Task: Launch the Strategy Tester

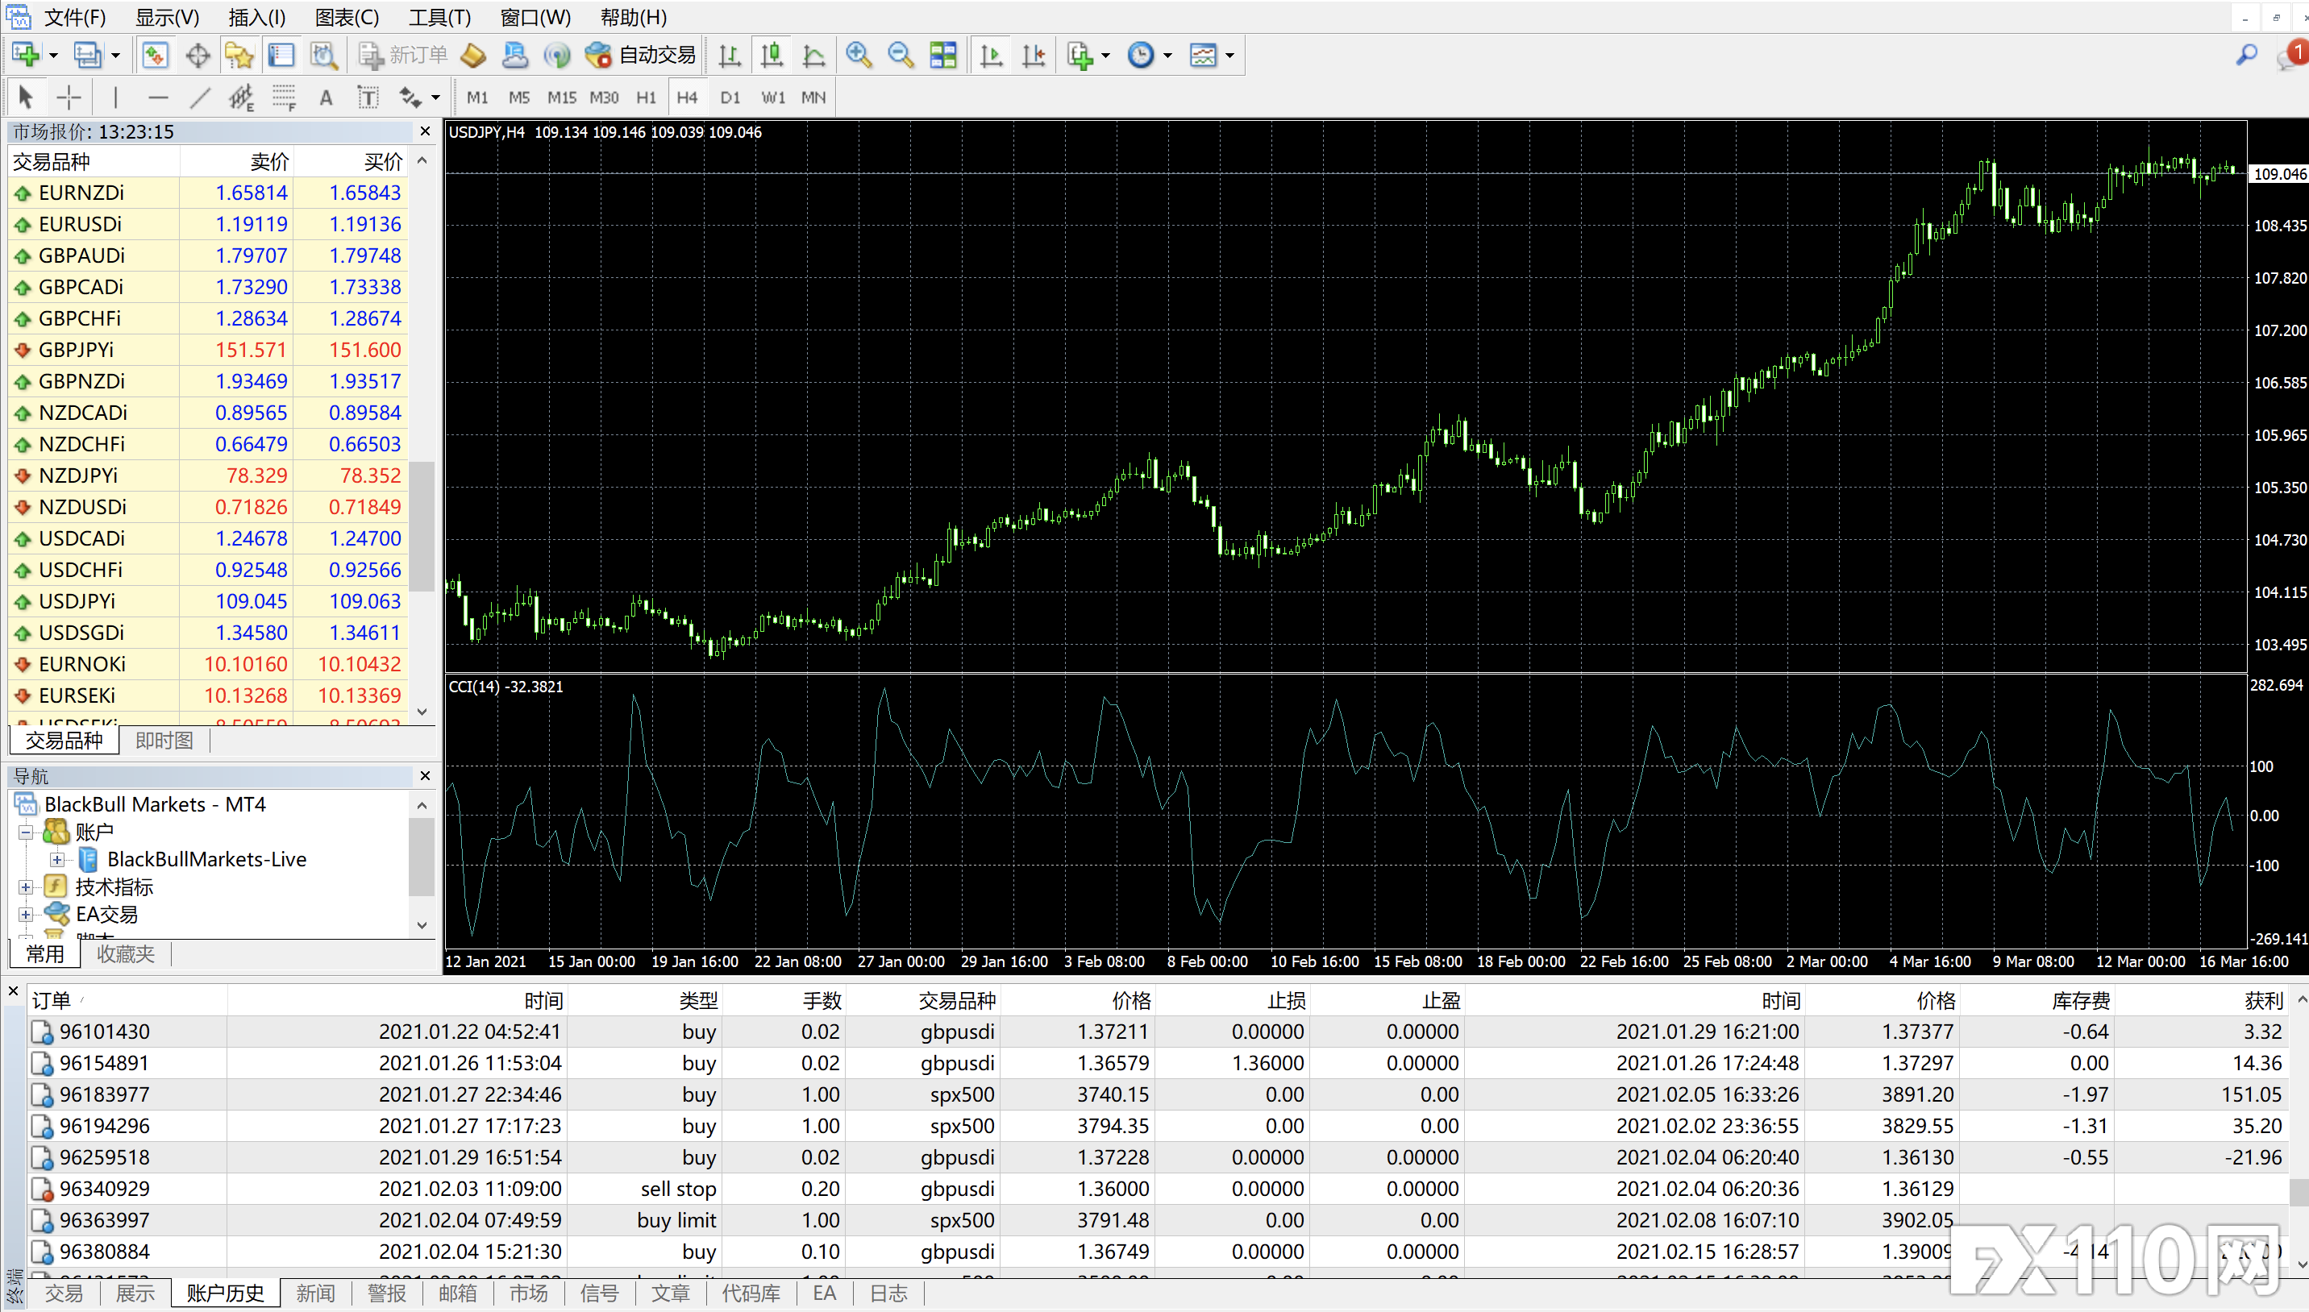Action: (323, 55)
